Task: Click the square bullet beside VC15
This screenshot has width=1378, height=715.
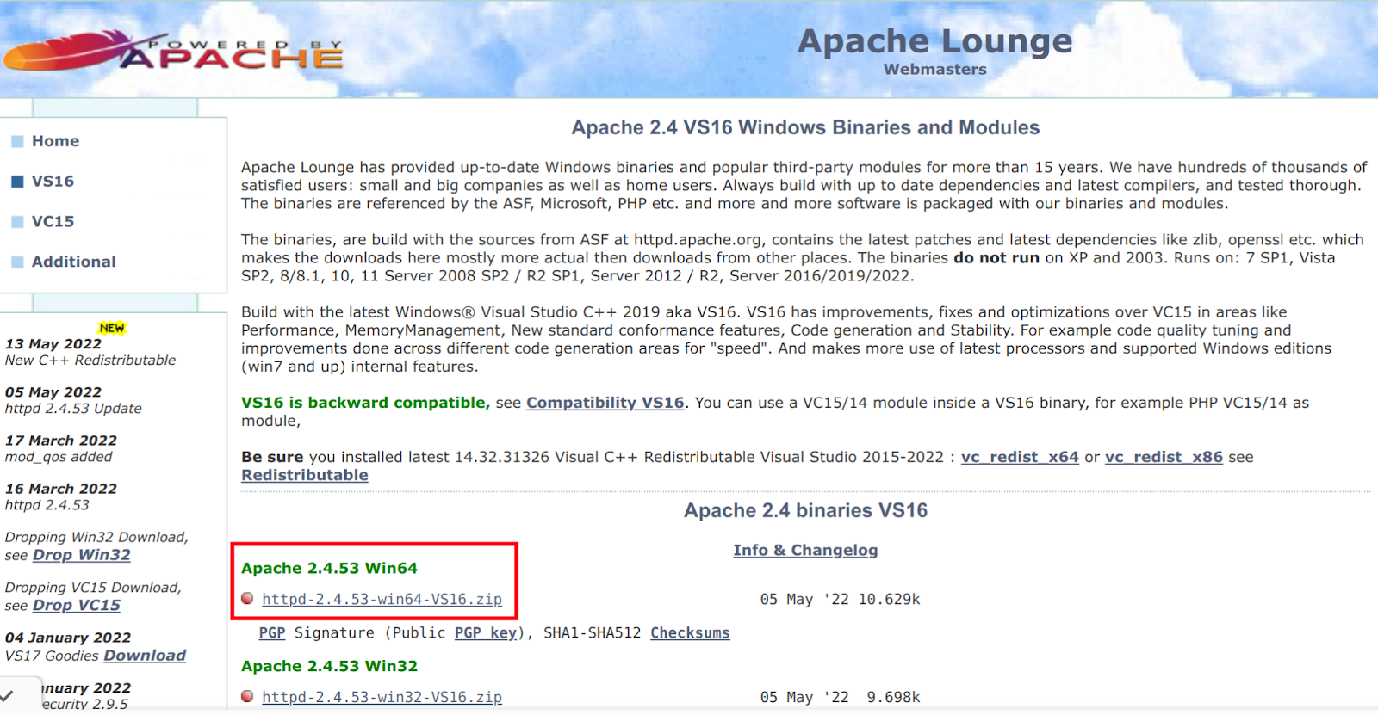Action: pos(17,222)
